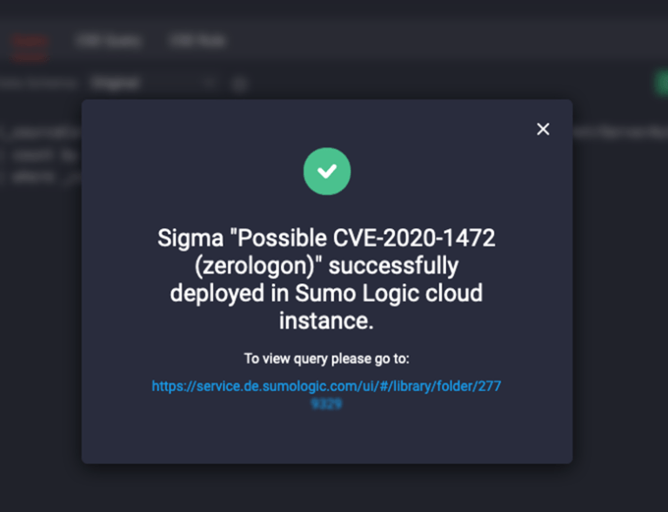Image resolution: width=668 pixels, height=512 pixels.
Task: Click the round icon next to the dropdown
Action: click(239, 84)
